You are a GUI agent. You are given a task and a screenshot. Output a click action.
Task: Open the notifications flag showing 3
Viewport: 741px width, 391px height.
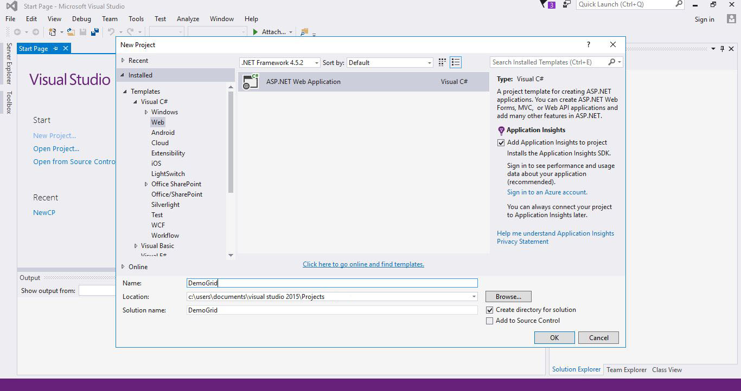[548, 4]
